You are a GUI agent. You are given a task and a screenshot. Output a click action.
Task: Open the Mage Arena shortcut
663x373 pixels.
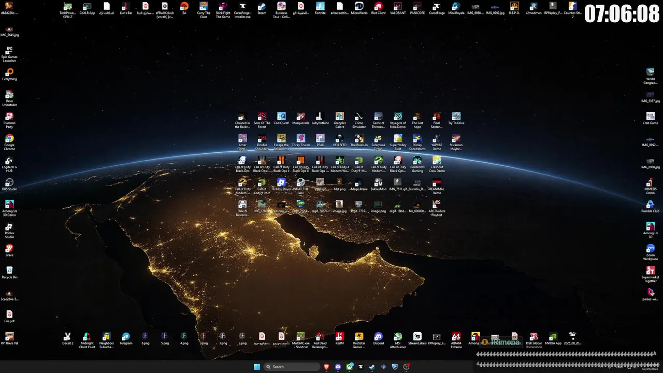[x=359, y=184]
